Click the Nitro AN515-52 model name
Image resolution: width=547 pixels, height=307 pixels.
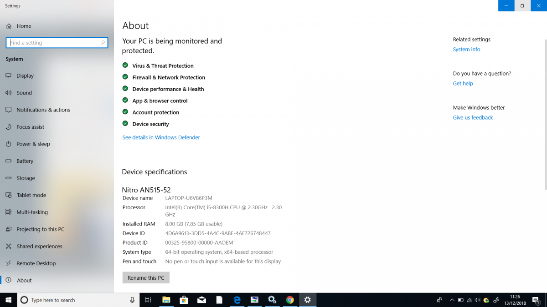click(146, 190)
